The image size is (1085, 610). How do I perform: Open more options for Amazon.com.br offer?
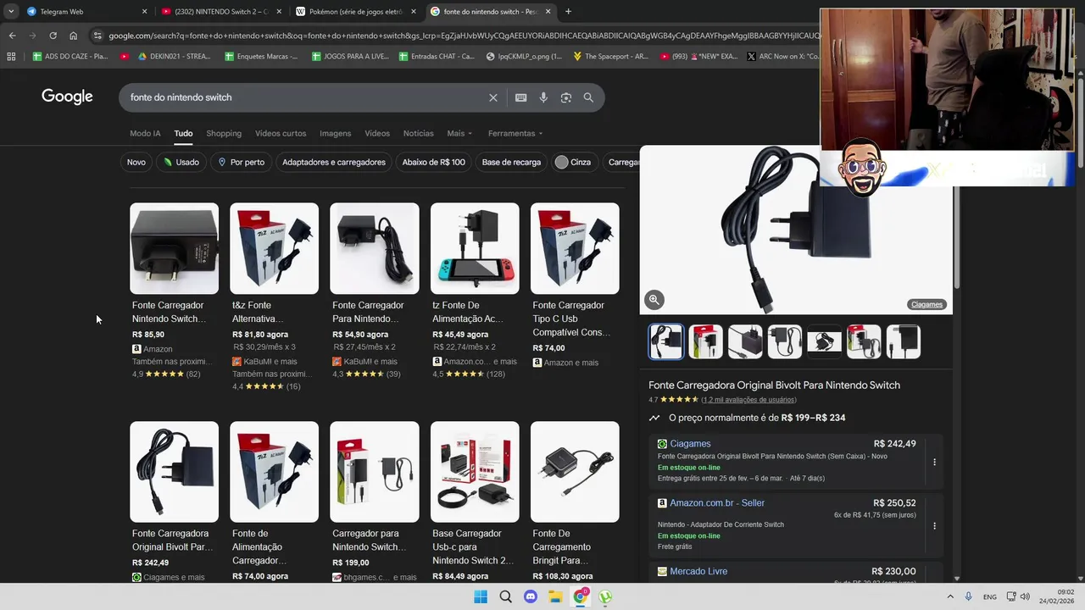tap(934, 525)
